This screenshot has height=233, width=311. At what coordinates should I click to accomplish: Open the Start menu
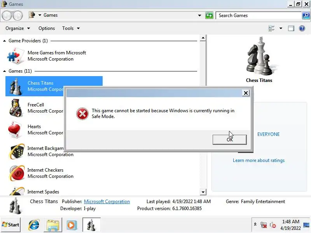pos(11,225)
